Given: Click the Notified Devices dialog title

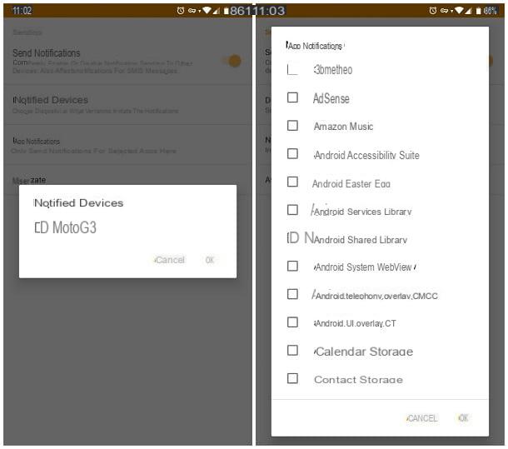Looking at the screenshot, I should (x=79, y=203).
